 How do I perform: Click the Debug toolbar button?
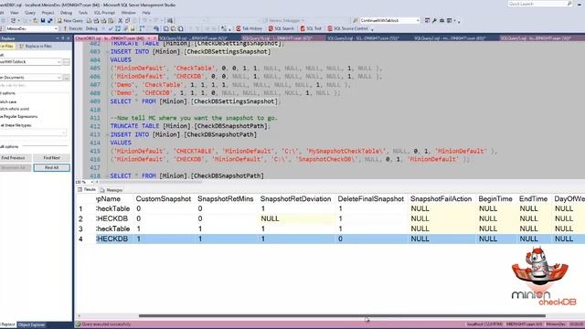pyautogui.click(x=91, y=28)
